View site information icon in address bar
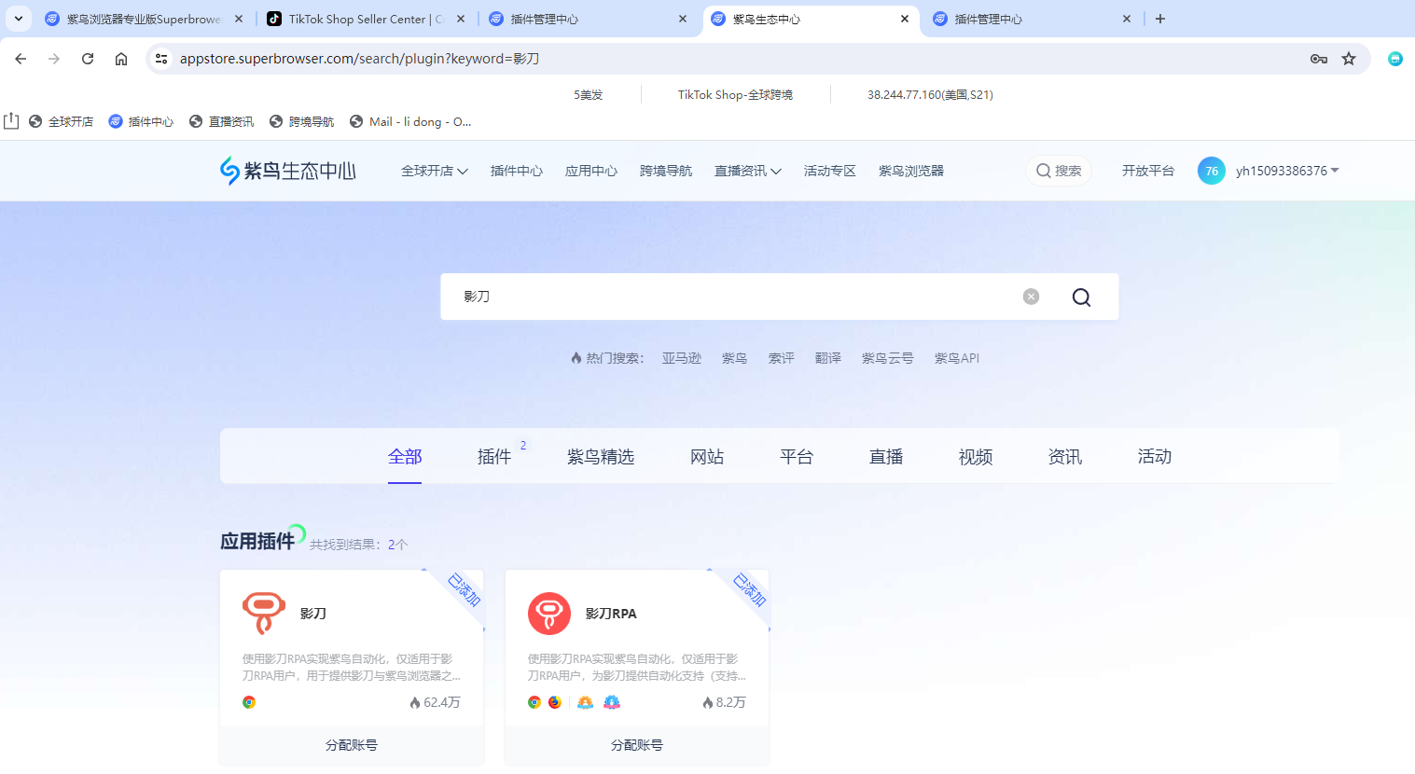 (x=161, y=59)
